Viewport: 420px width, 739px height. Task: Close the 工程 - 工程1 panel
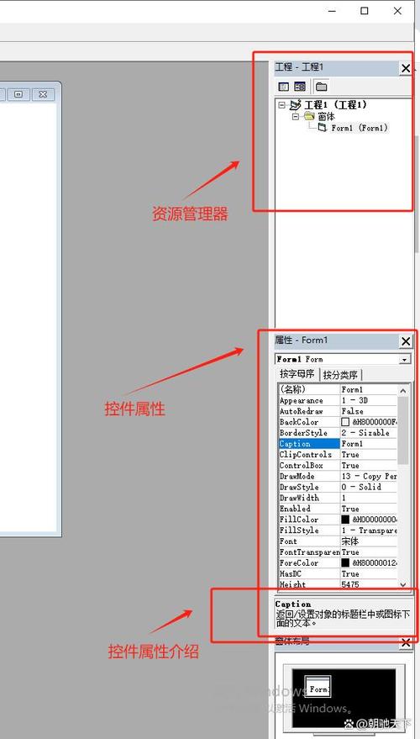click(x=406, y=68)
